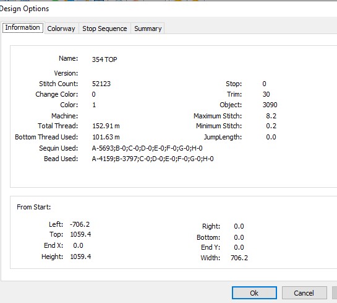Click the Maximum Stitch label
This screenshot has width=337, height=303.
tap(218, 116)
